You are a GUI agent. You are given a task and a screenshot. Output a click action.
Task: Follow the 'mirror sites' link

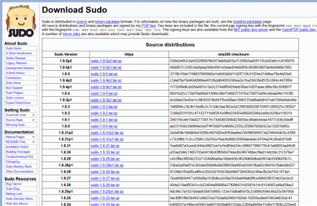coord(71,34)
